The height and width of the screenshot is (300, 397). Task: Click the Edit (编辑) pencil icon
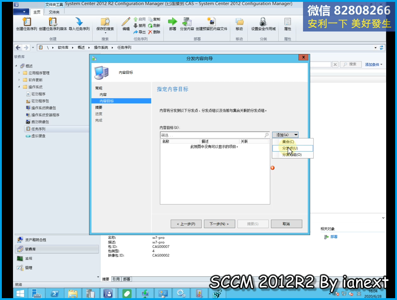126,22
